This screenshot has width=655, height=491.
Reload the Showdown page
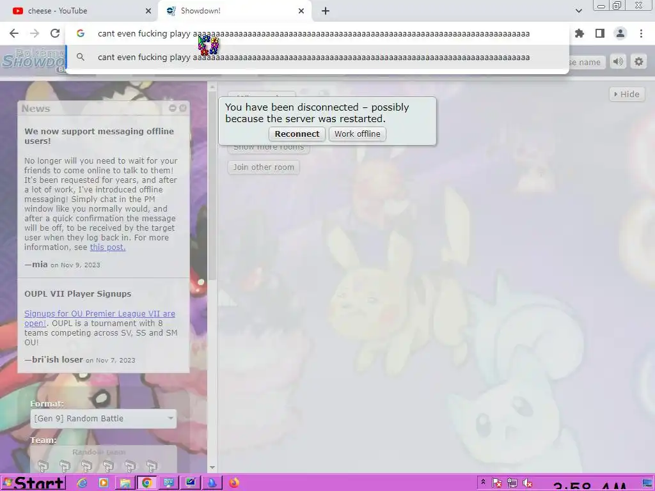[55, 33]
